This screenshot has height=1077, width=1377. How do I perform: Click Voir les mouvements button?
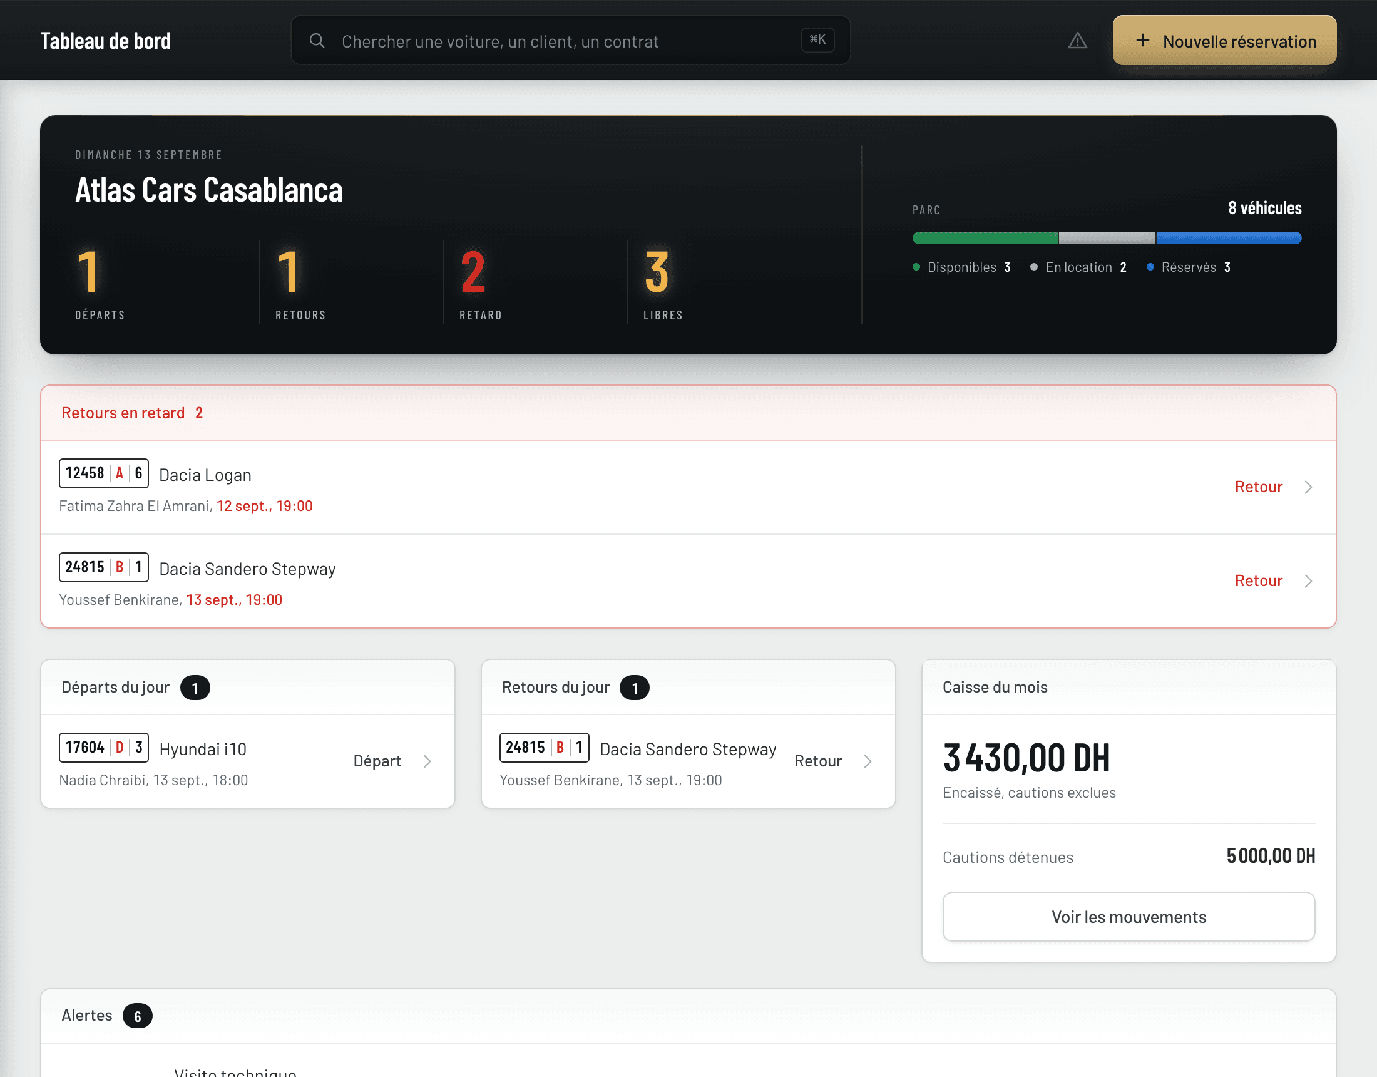1129,917
